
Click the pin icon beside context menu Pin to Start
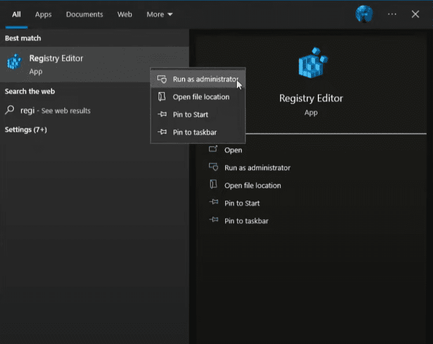point(162,114)
